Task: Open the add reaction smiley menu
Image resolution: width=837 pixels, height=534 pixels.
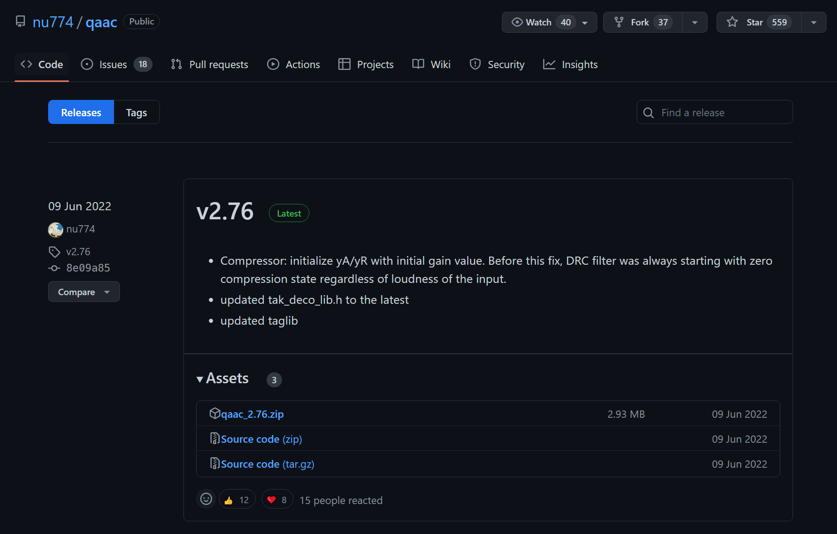Action: [206, 499]
